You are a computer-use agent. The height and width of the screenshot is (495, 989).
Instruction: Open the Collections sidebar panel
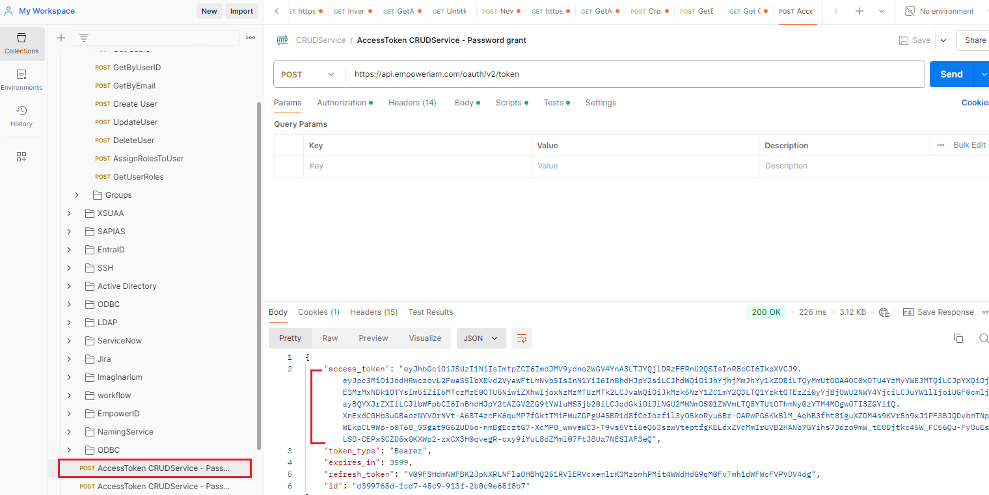click(22, 44)
